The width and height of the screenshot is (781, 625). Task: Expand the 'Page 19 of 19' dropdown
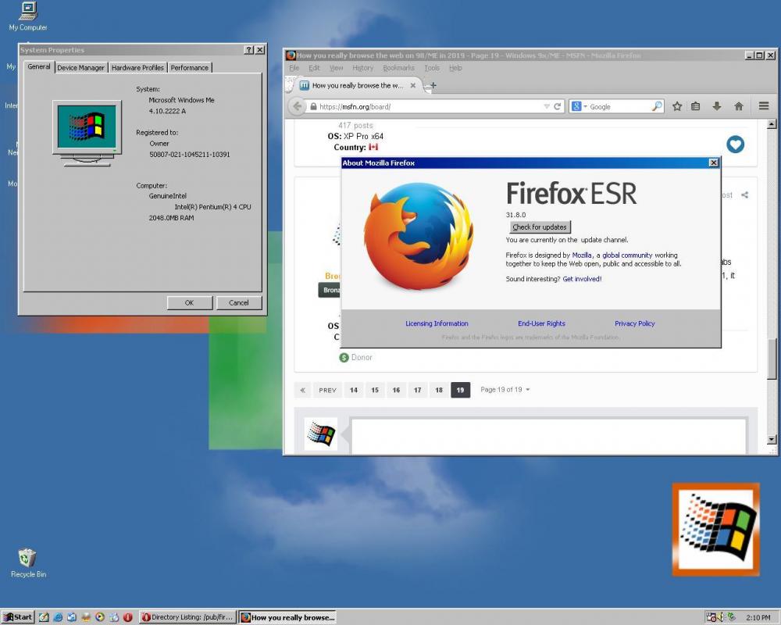click(x=527, y=390)
